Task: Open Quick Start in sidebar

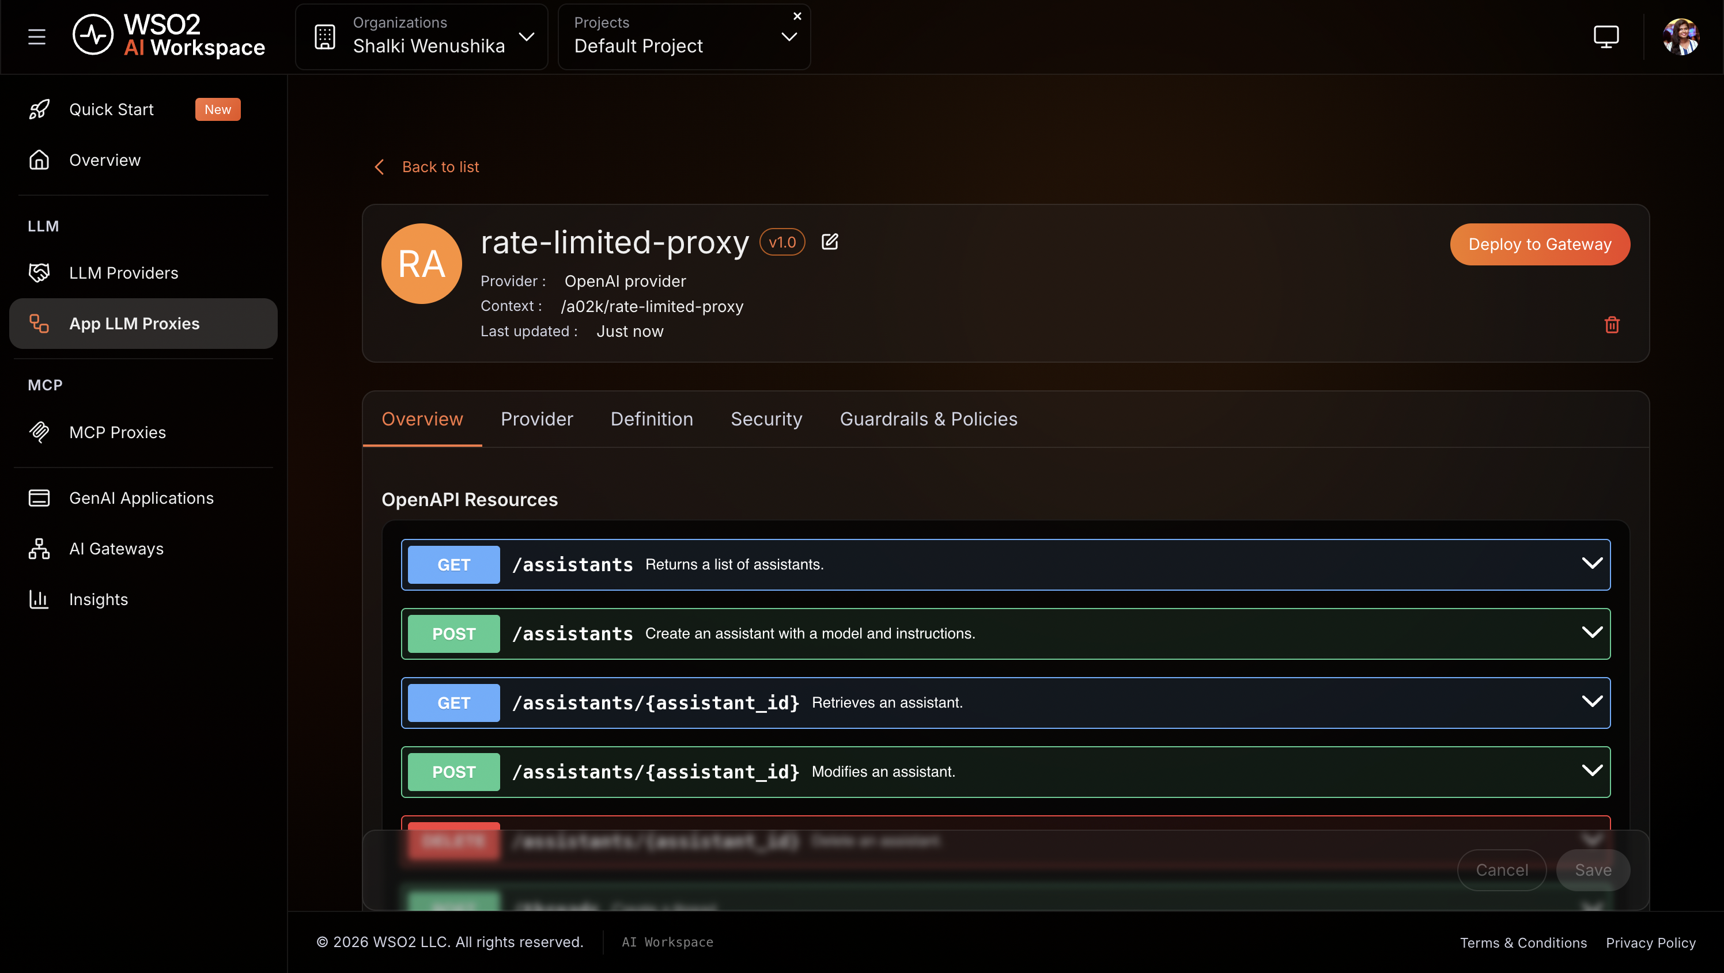Action: pos(111,109)
